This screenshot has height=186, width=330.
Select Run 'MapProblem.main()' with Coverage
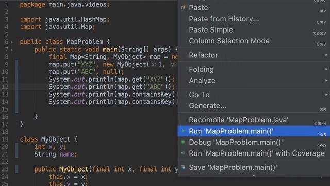click(254, 153)
